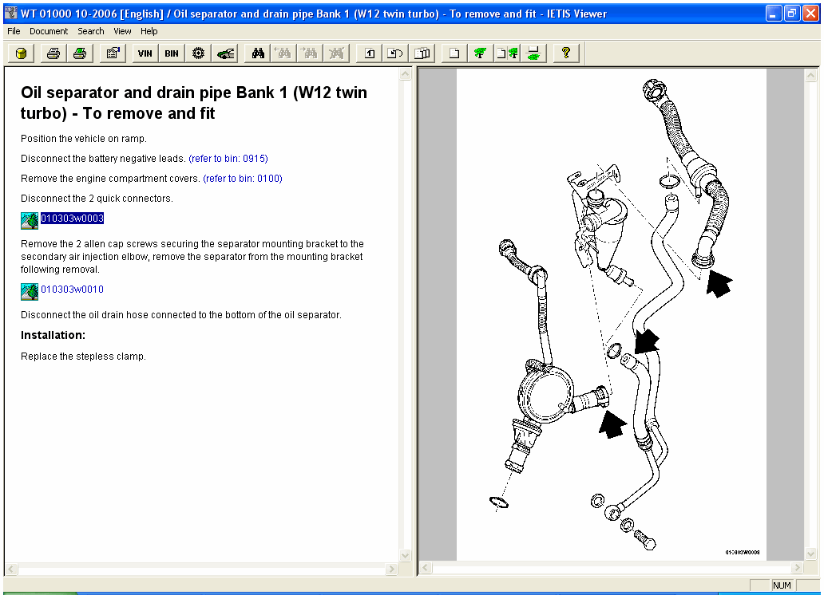Select the VIN lookup tool
The height and width of the screenshot is (595, 824).
145,53
